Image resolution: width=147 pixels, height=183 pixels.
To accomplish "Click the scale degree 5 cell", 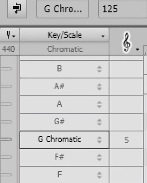I will 126,140.
